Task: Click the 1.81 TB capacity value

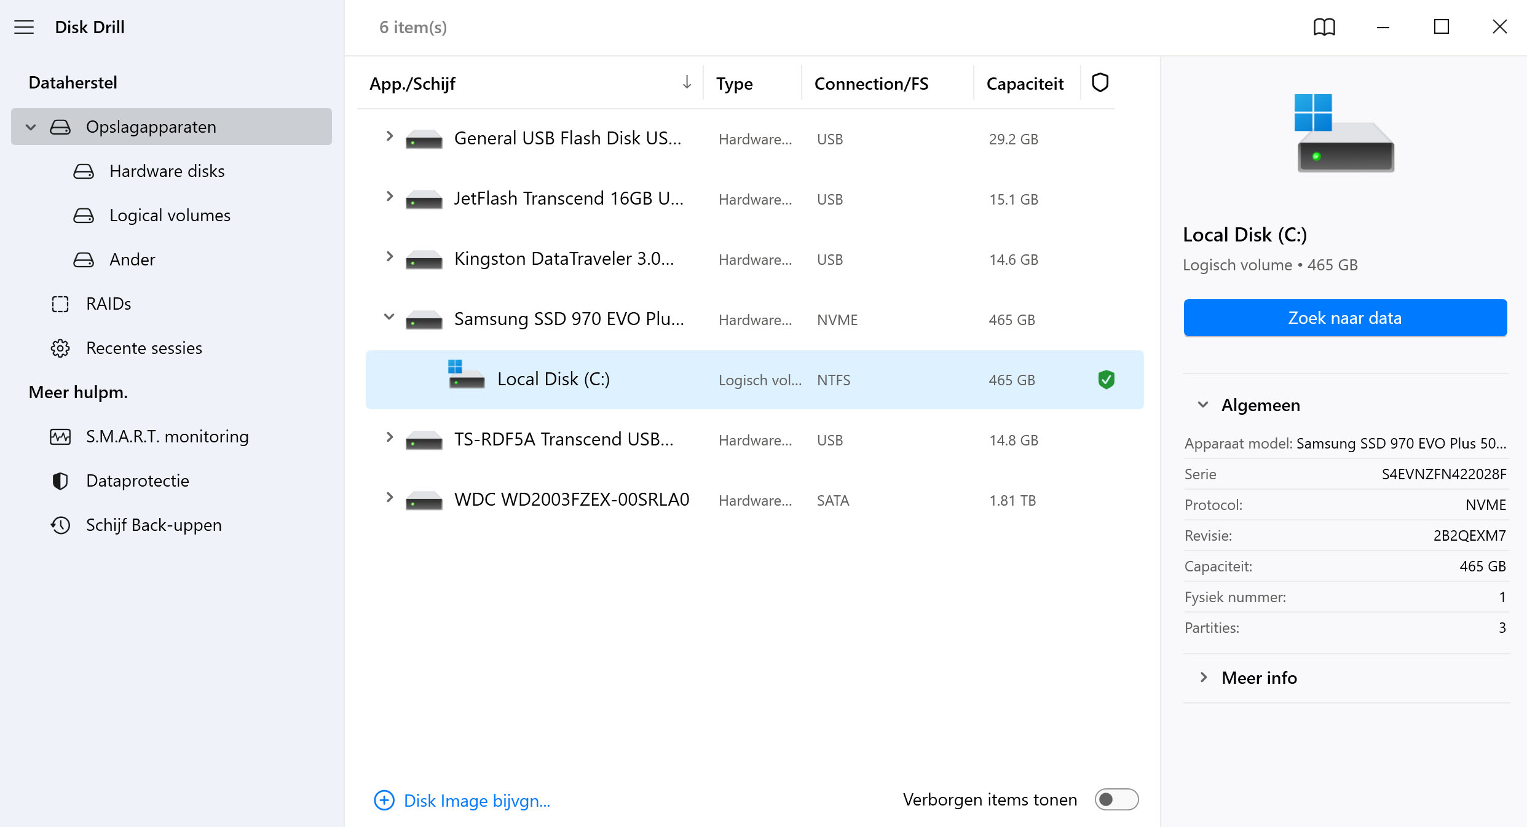Action: 1012,501
